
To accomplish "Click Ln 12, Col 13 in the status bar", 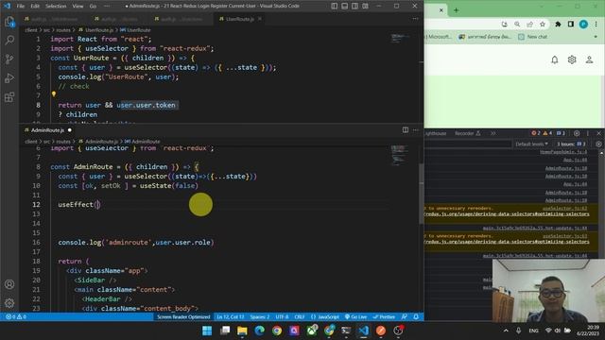I will tap(231, 317).
